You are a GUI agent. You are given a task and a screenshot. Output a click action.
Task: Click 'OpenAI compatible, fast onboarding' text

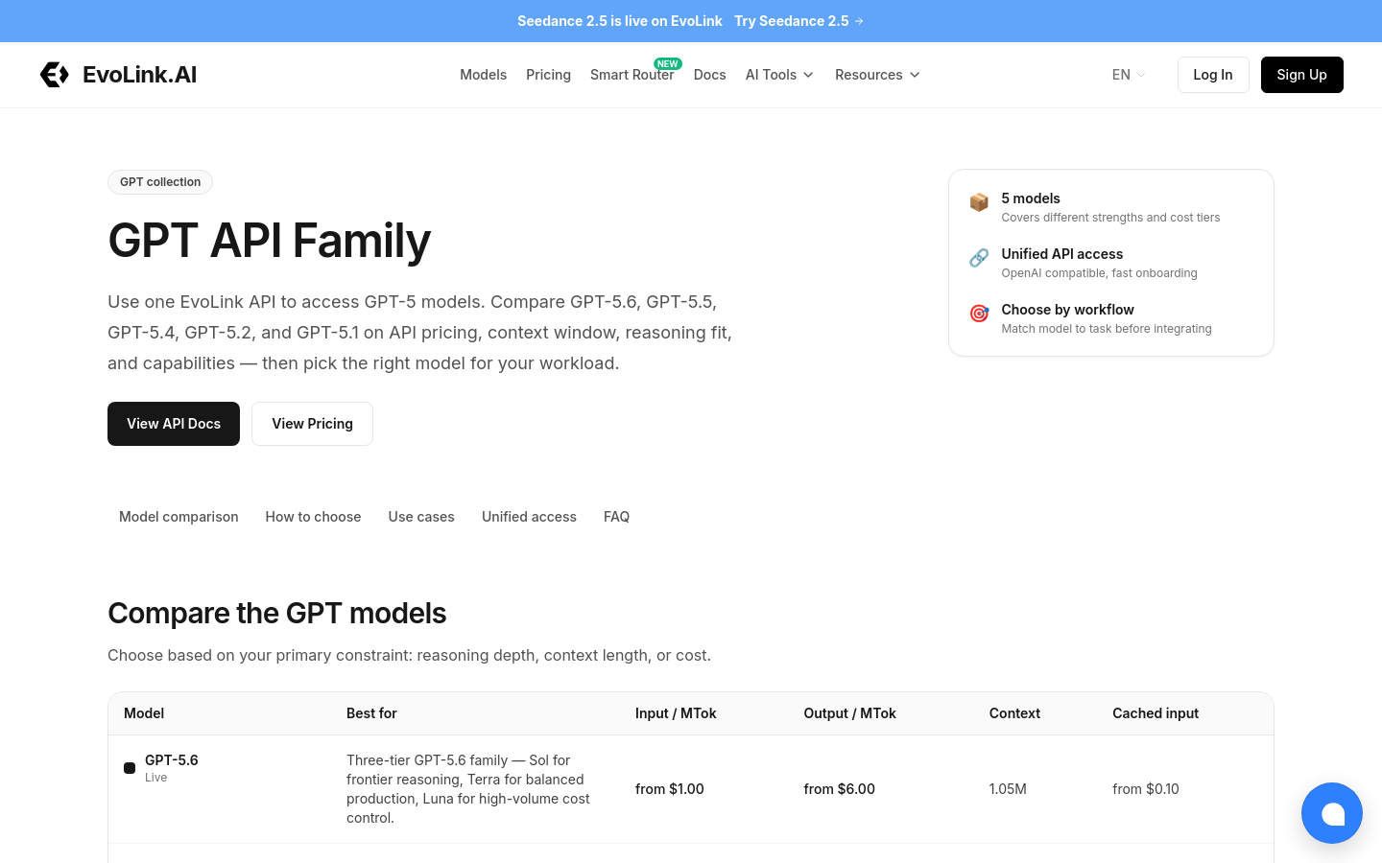[1100, 273]
